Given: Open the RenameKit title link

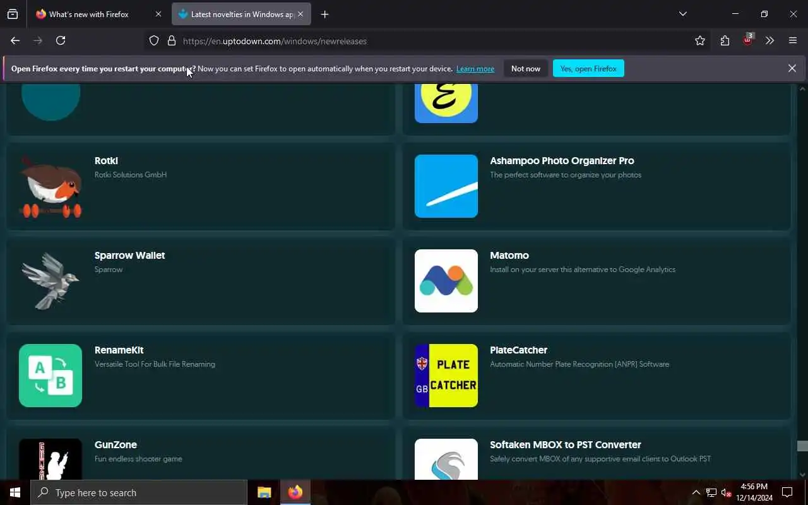Looking at the screenshot, I should click(119, 350).
